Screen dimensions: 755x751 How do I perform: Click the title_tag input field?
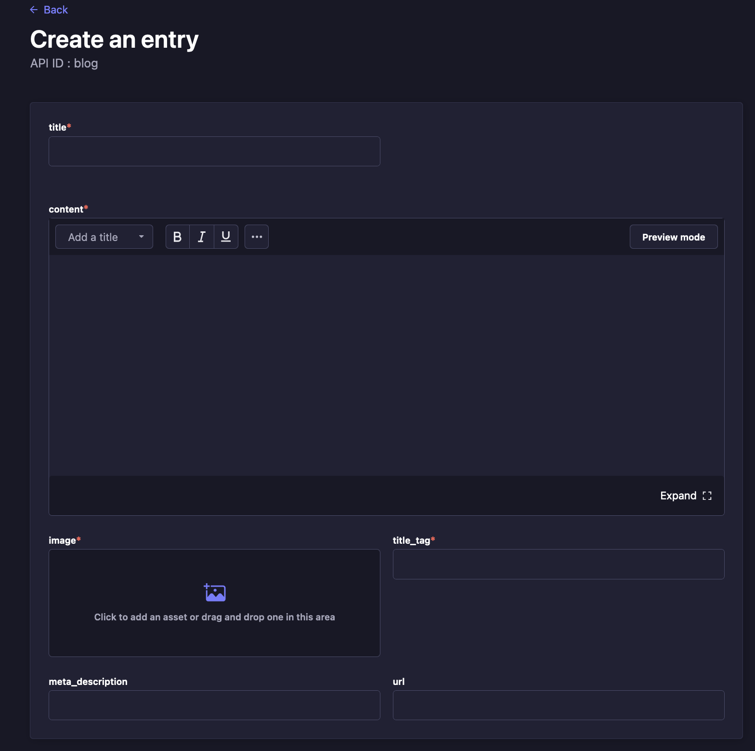tap(558, 564)
